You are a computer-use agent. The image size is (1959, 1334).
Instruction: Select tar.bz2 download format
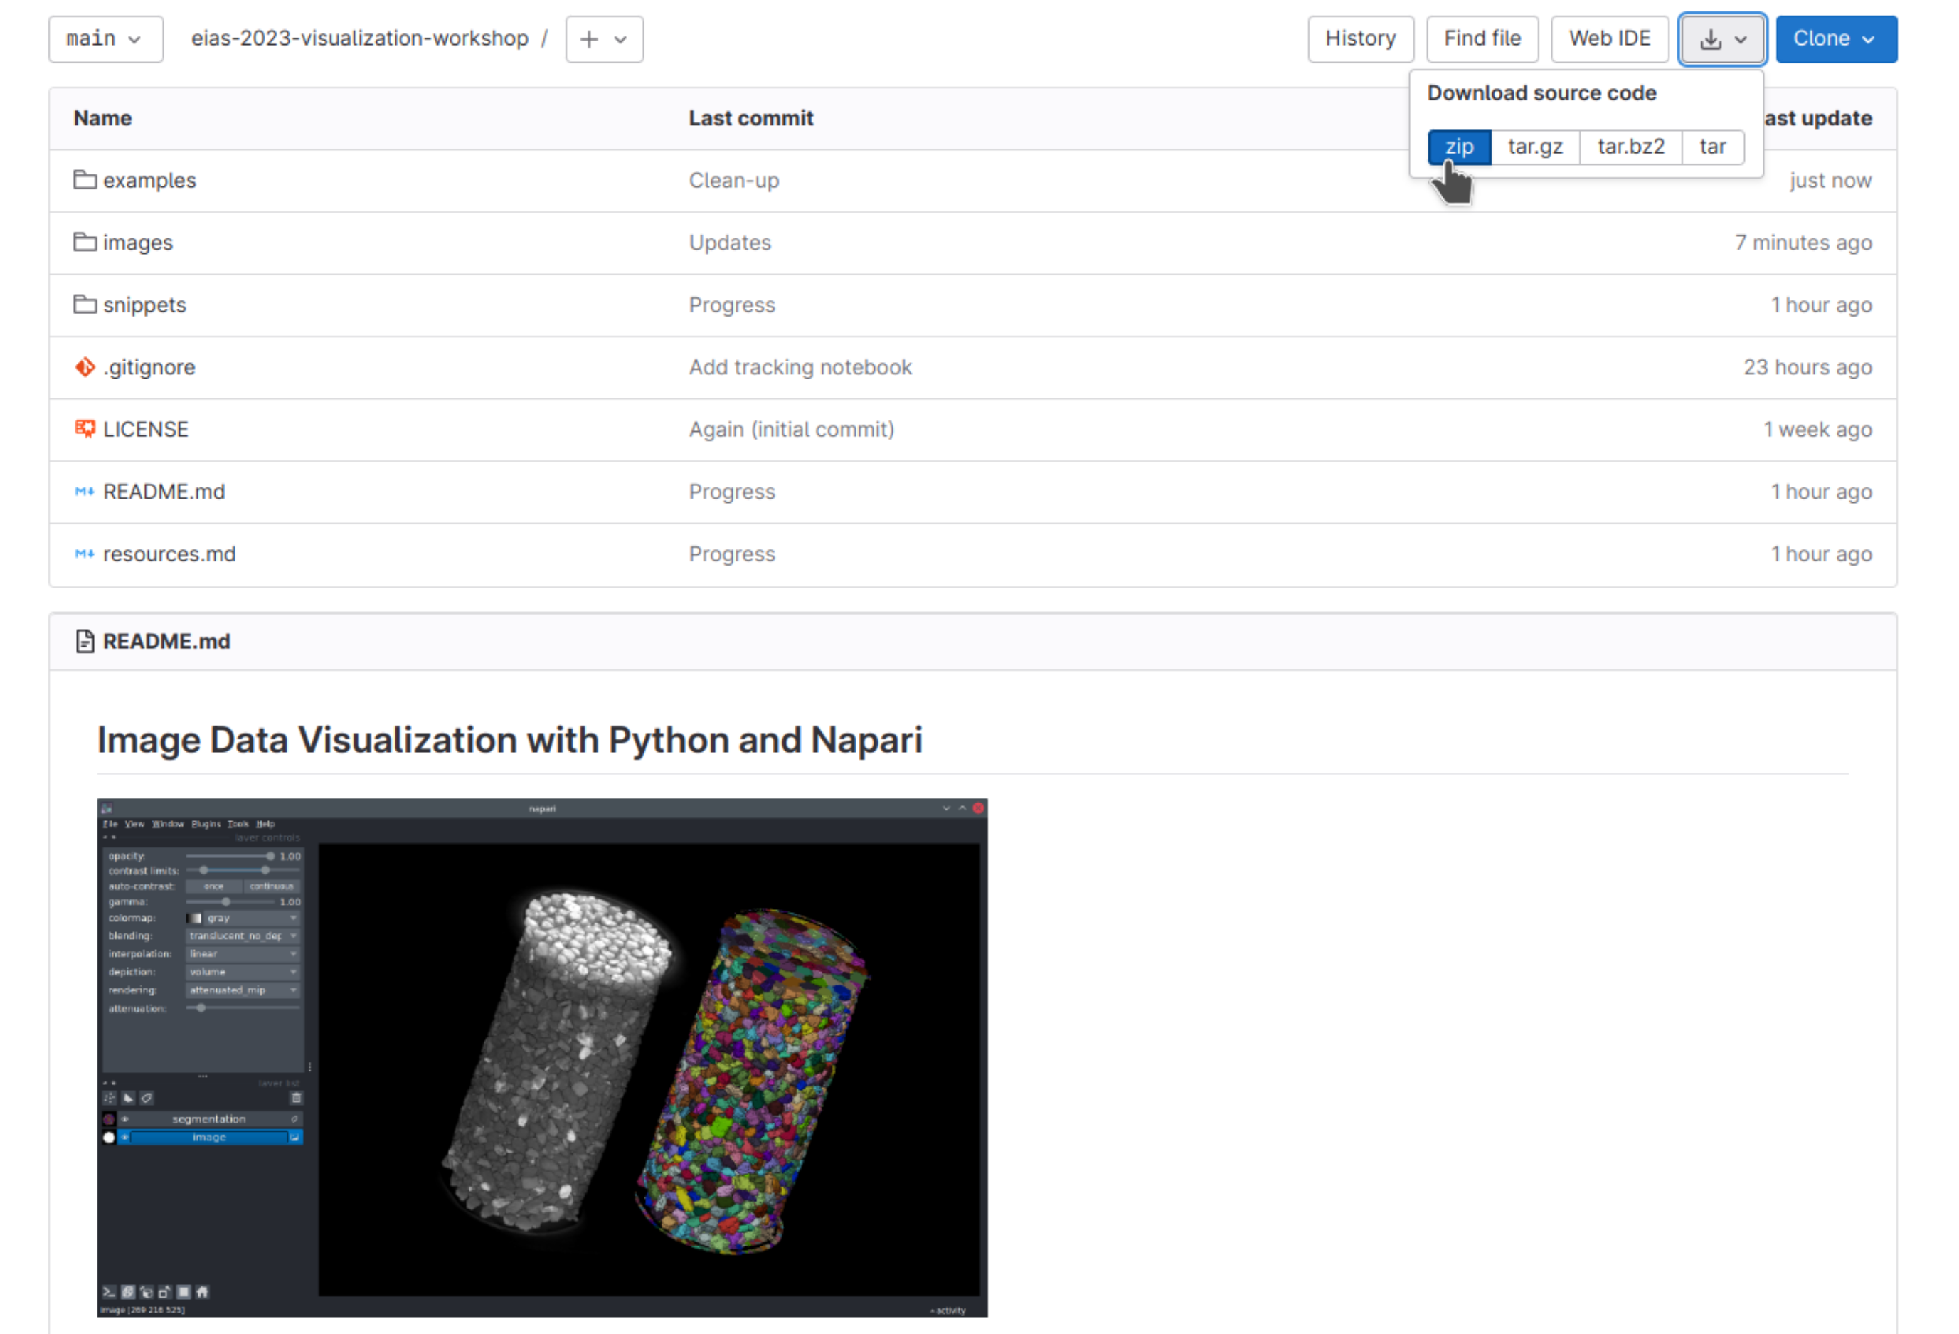[x=1630, y=147]
